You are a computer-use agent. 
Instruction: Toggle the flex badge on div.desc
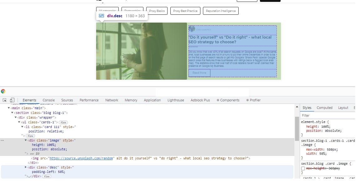[x=47, y=176]
